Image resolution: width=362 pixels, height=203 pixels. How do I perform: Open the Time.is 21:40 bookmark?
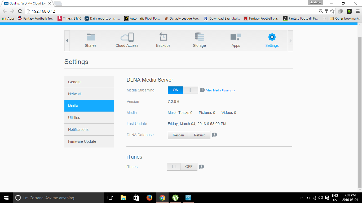tap(69, 19)
